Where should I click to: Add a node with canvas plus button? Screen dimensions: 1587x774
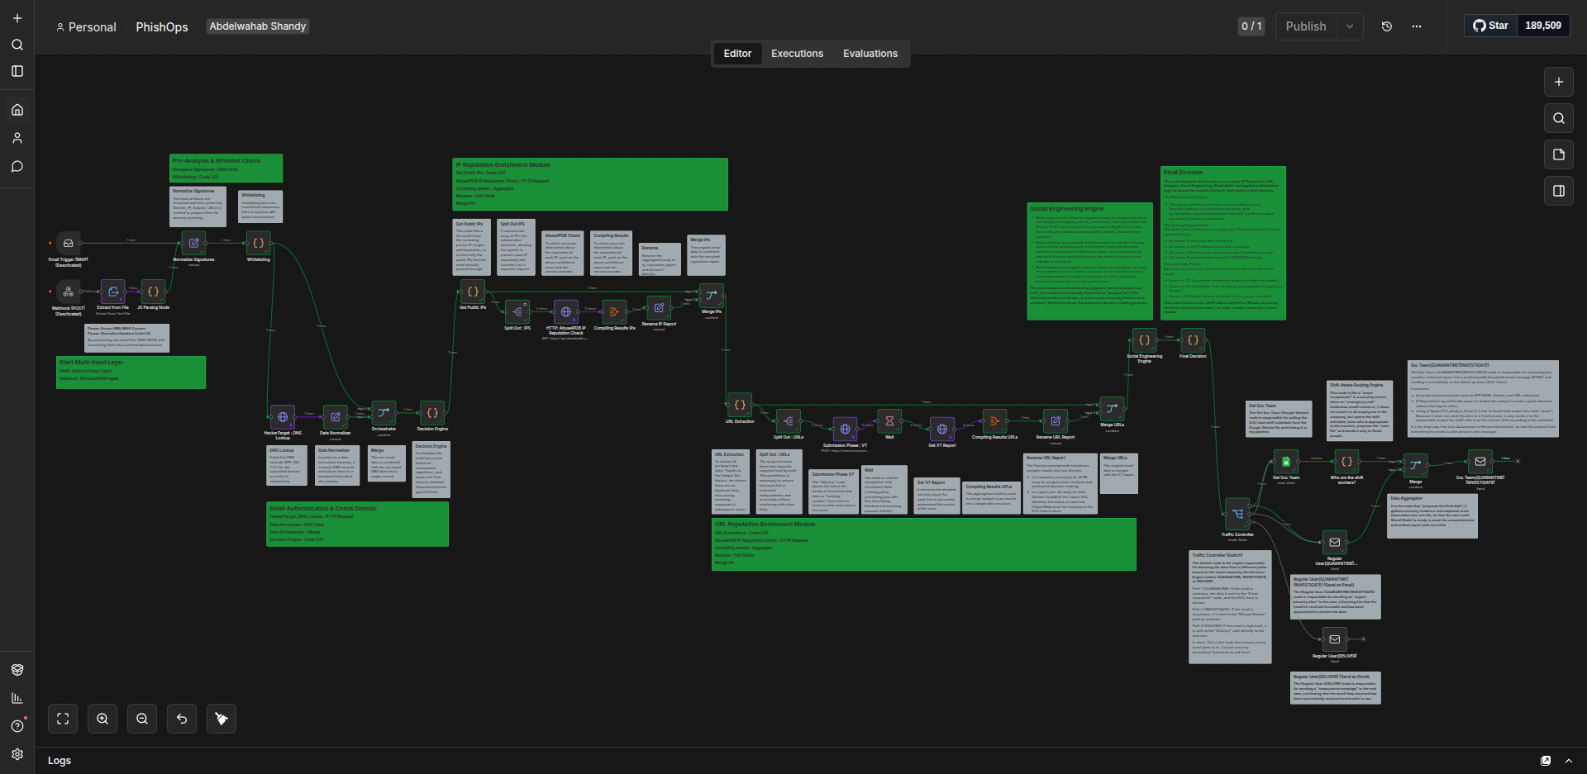1559,82
